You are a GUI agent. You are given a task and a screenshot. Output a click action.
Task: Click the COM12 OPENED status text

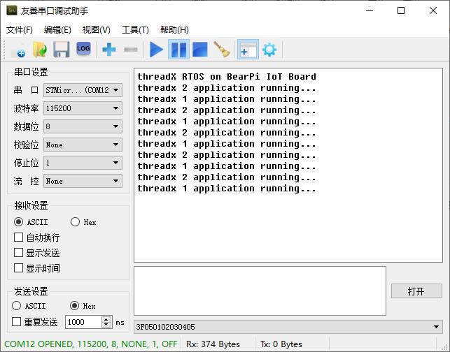[91, 344]
